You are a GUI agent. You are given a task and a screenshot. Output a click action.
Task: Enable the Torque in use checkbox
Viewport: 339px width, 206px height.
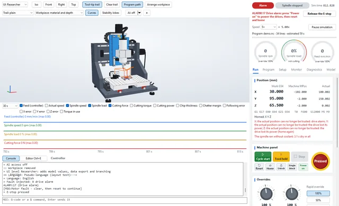pyautogui.click(x=61, y=112)
